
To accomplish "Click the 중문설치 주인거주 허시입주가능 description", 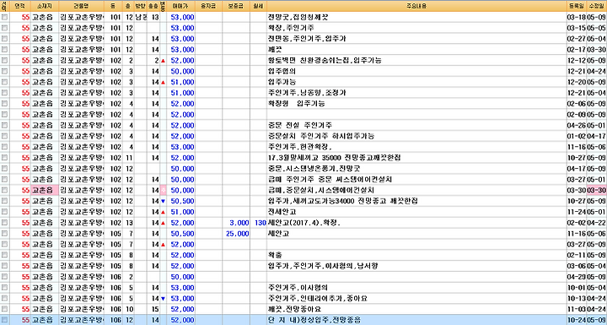I will (321, 137).
